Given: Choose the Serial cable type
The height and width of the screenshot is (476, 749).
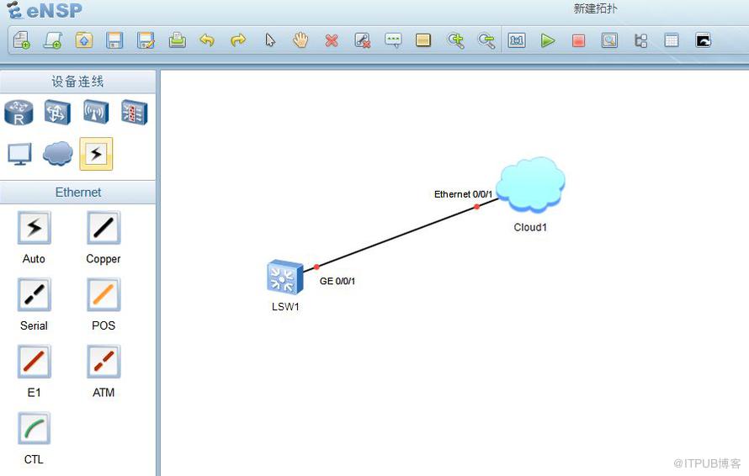Looking at the screenshot, I should pyautogui.click(x=34, y=294).
